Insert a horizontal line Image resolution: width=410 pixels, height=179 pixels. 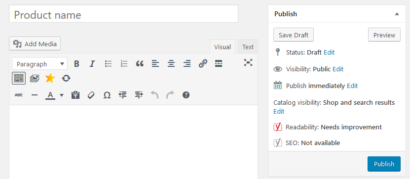pos(35,95)
